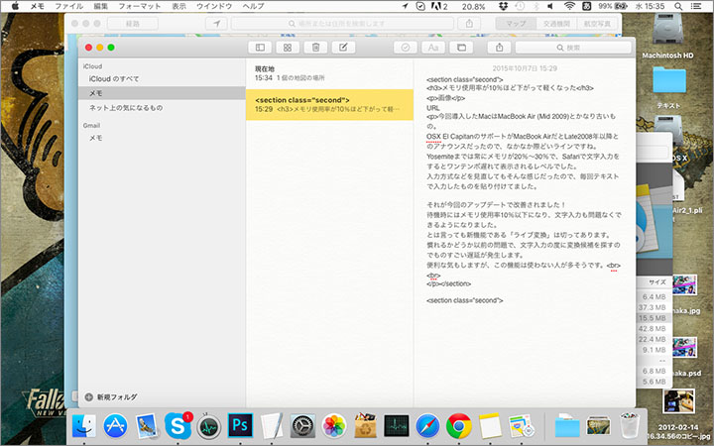The width and height of the screenshot is (714, 446).
Task: Add a checklist using the checkmark icon
Action: click(x=406, y=48)
